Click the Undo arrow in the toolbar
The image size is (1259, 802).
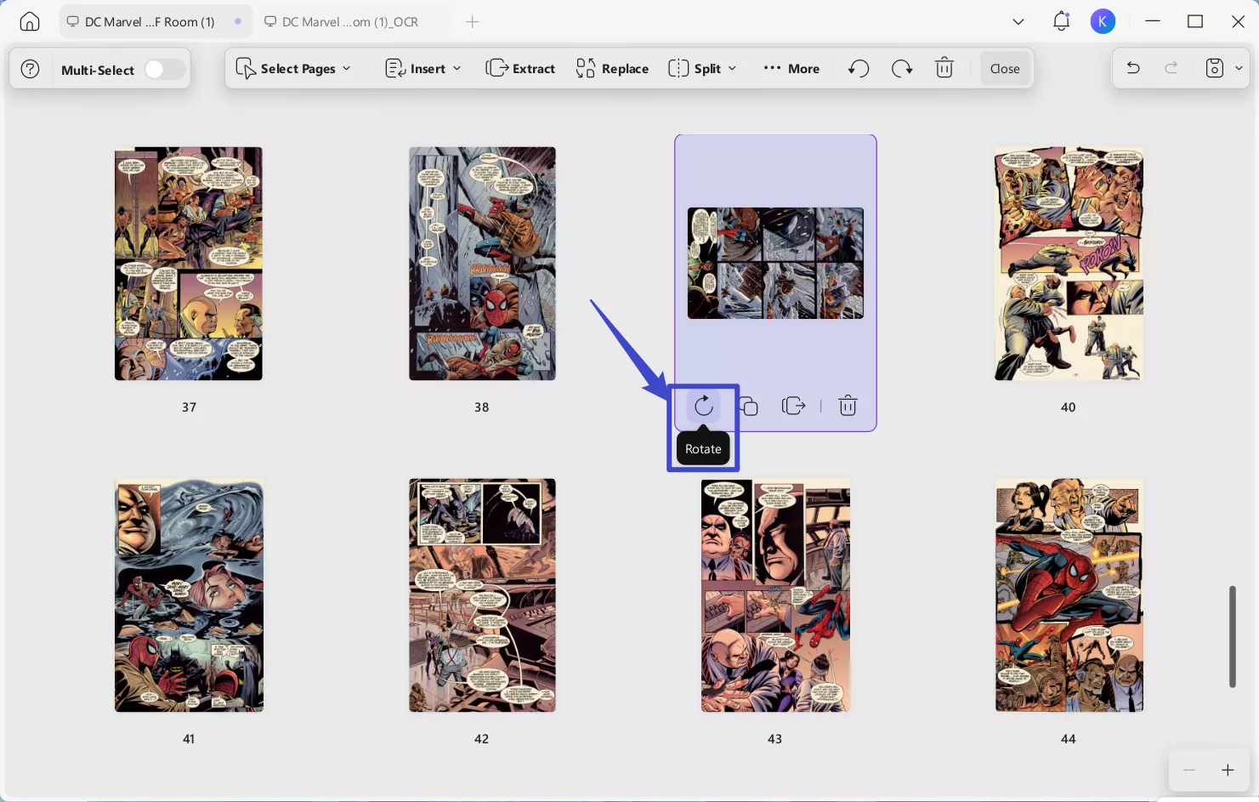[x=858, y=68]
